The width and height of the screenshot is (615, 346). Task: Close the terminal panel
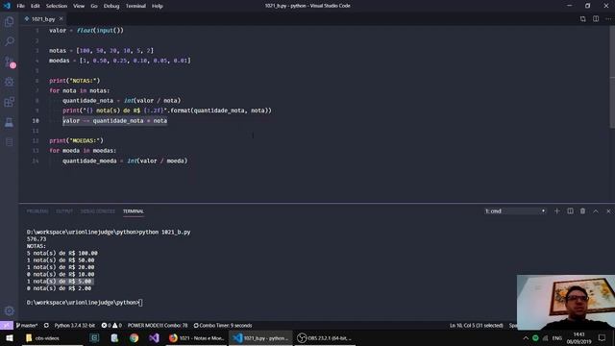pyautogui.click(x=608, y=211)
